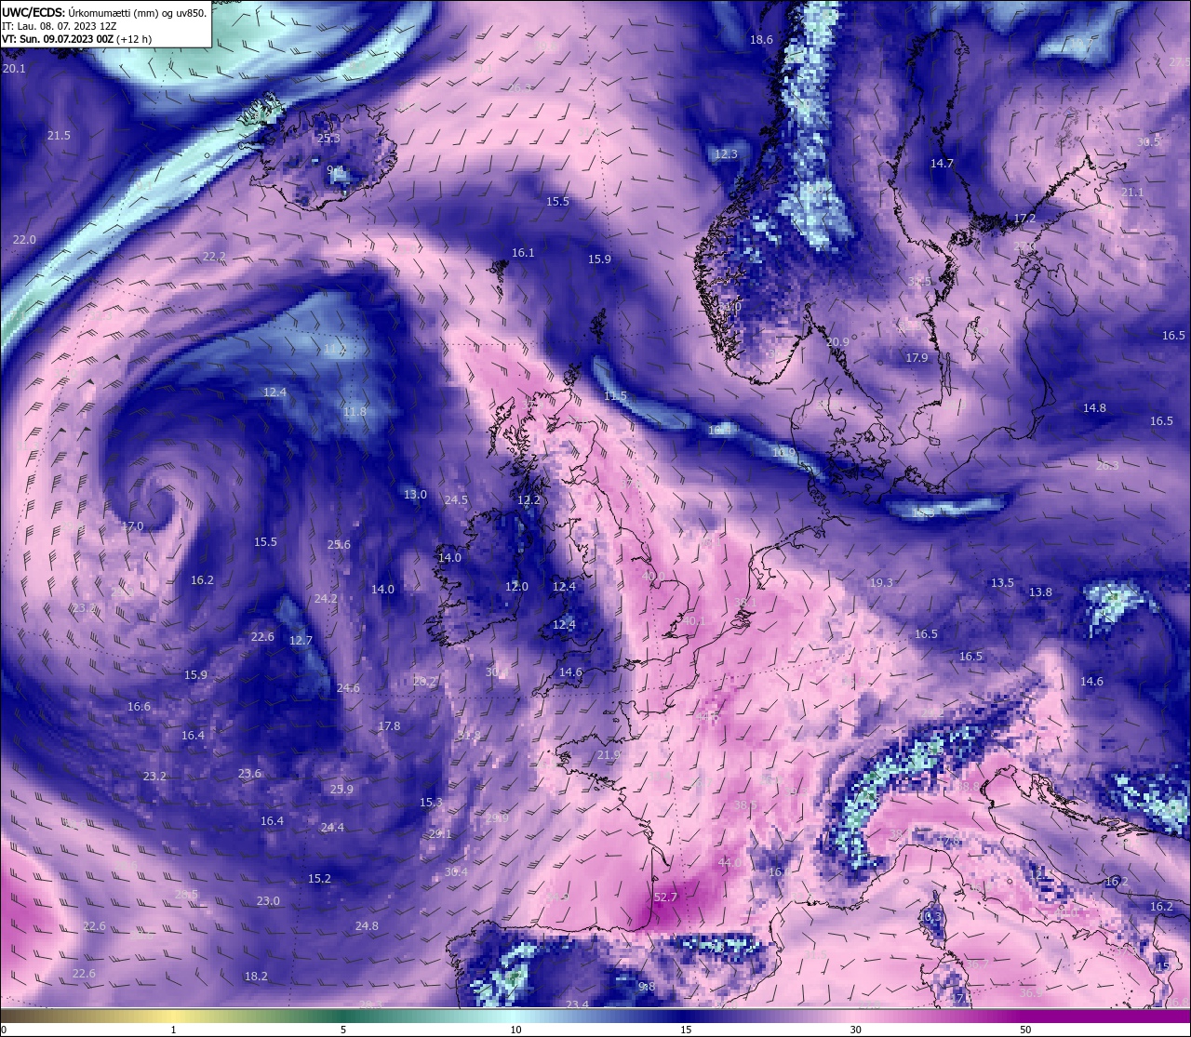Click the 50 label on the colour scale
The height and width of the screenshot is (1037, 1191).
tap(1024, 1030)
